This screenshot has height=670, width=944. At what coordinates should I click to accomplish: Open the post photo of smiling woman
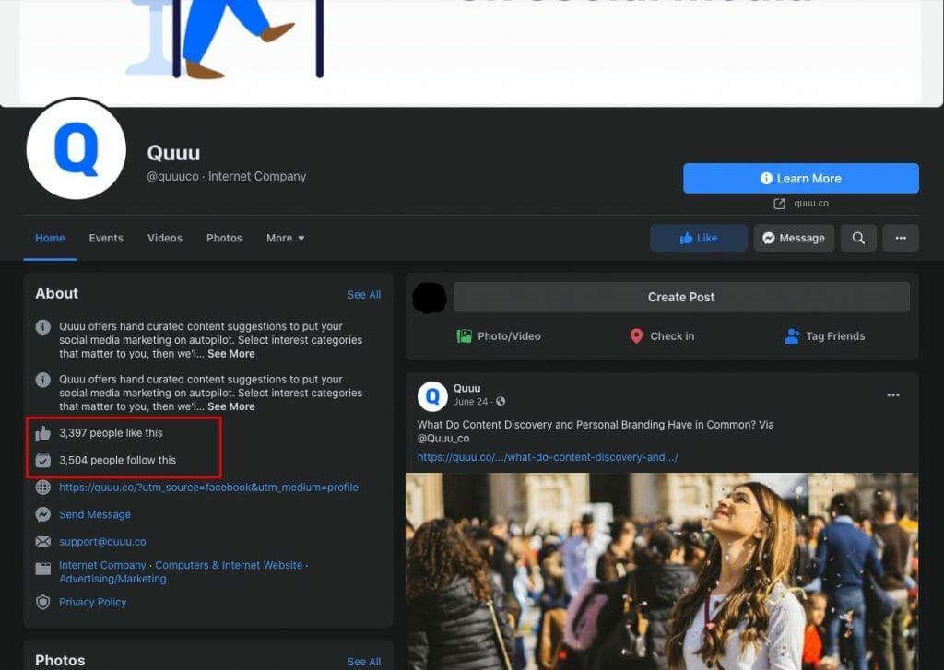[x=662, y=571]
